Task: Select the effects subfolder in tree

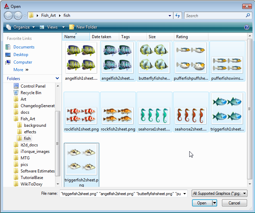Action: pyautogui.click(x=27, y=132)
